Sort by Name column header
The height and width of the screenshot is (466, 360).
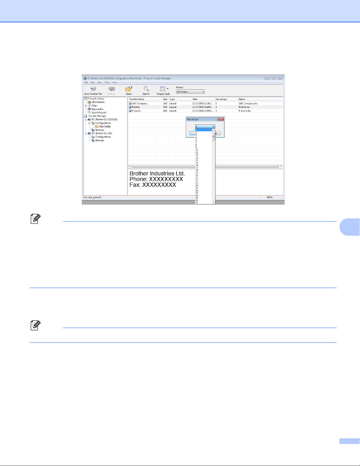260,99
